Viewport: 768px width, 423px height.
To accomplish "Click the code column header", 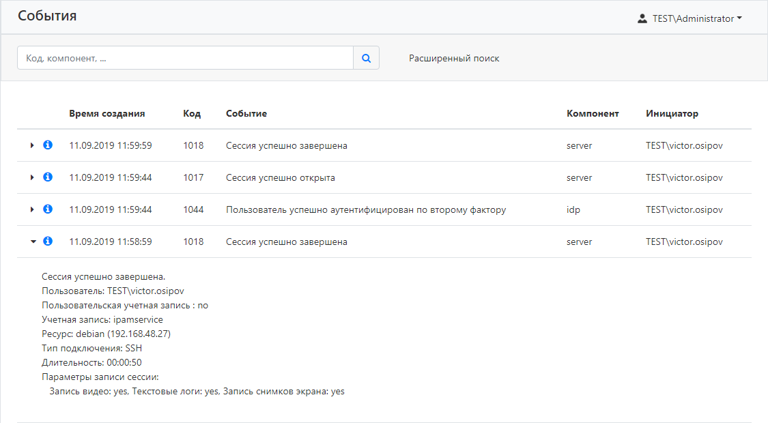I will [192, 114].
